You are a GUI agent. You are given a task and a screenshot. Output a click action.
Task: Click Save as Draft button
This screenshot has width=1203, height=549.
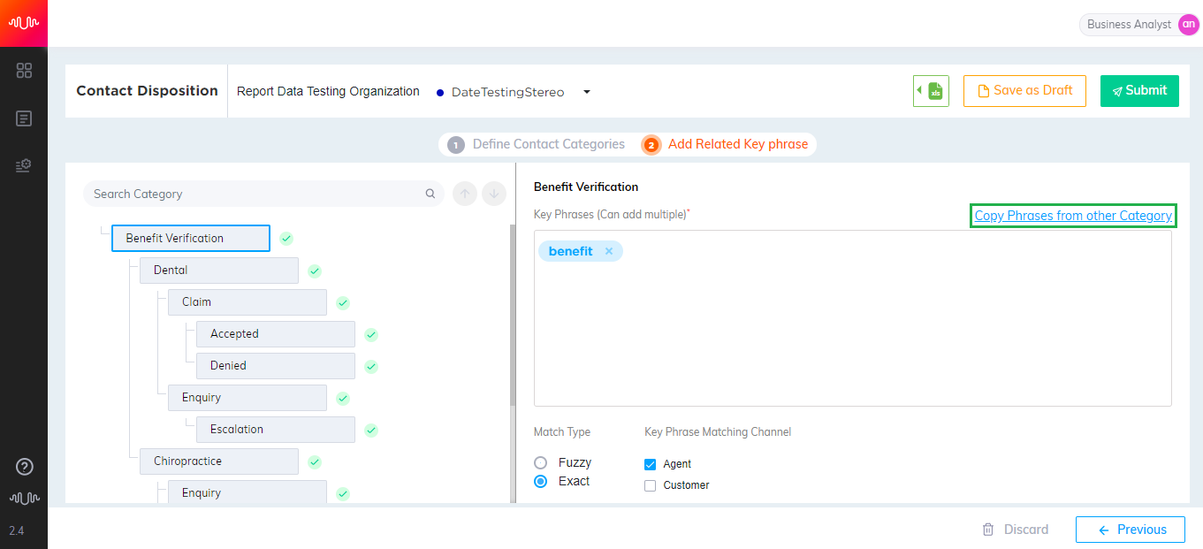(1024, 90)
